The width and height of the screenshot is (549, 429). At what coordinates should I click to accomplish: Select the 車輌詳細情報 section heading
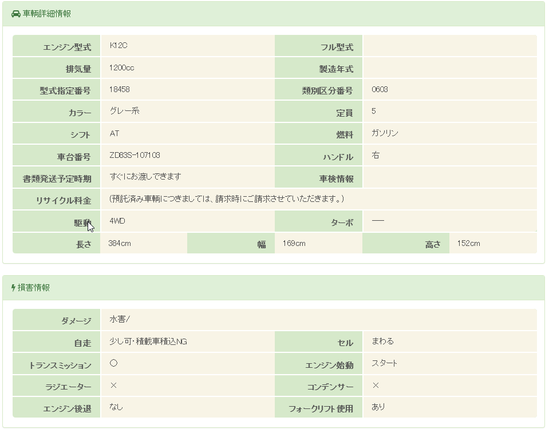[47, 14]
